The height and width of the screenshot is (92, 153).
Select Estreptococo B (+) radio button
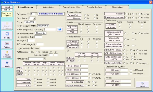133,33
